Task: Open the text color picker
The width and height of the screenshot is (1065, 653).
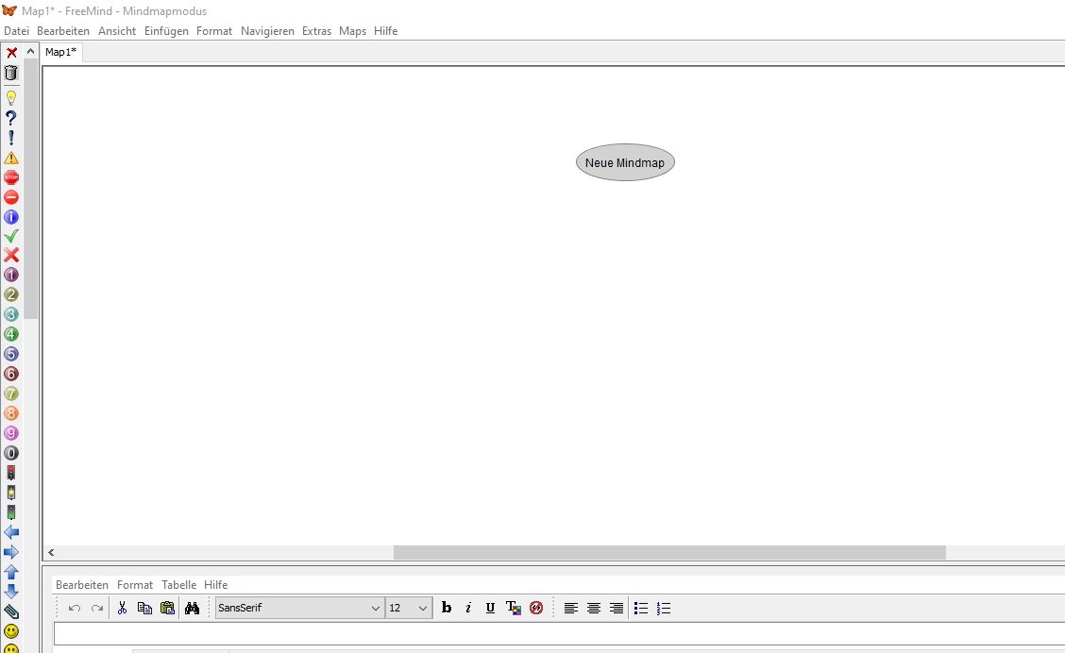Action: [513, 609]
